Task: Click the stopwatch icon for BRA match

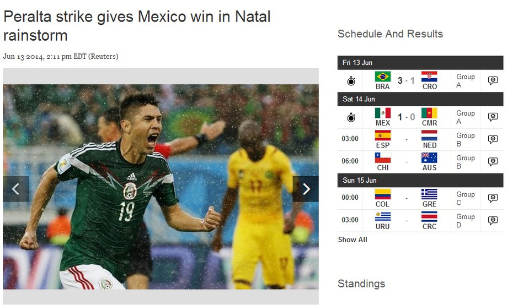Action: (x=351, y=81)
